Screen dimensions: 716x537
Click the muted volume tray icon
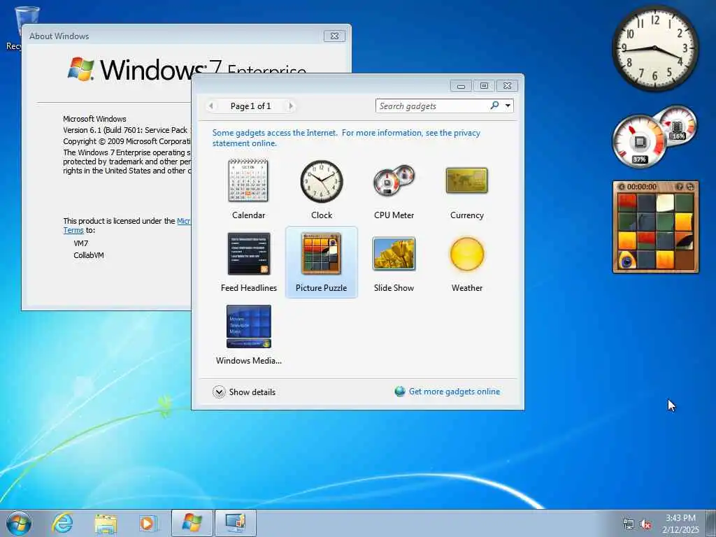[x=645, y=524]
